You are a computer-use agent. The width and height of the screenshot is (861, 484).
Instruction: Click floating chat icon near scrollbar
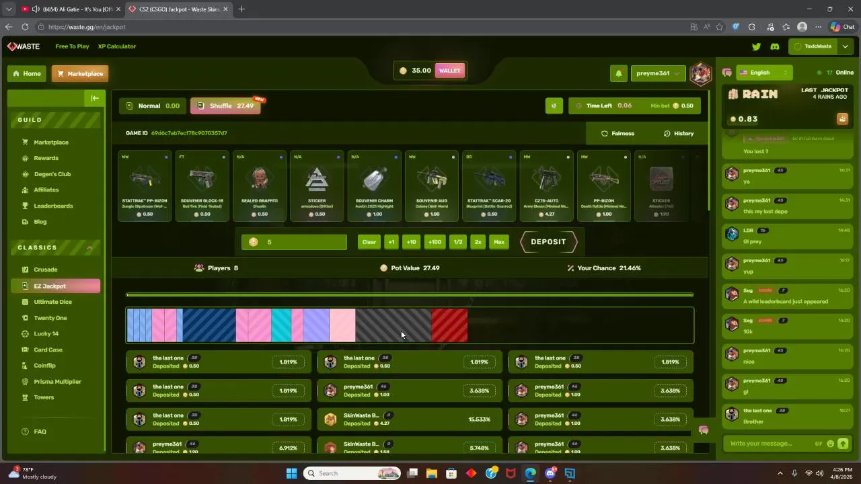click(x=704, y=430)
